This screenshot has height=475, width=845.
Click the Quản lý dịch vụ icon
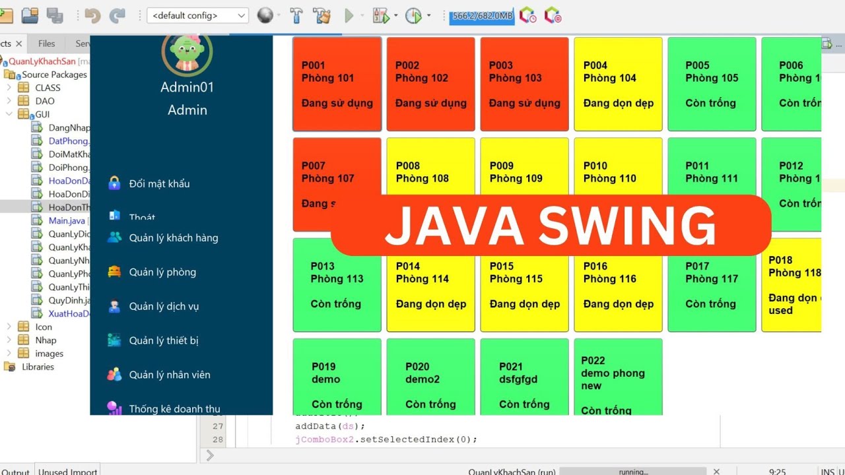pyautogui.click(x=114, y=306)
